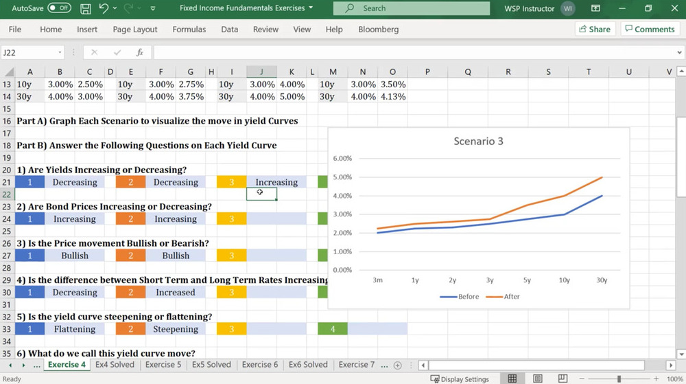Screen dimensions: 686x384
Task: Select column J header
Action: 261,72
